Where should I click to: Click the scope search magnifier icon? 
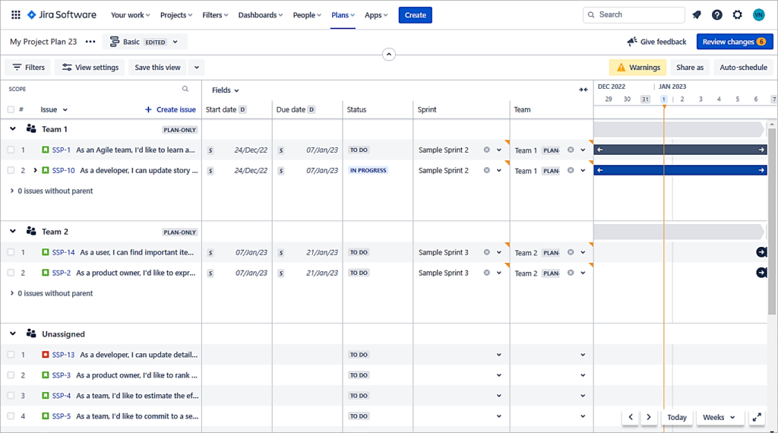pos(185,89)
